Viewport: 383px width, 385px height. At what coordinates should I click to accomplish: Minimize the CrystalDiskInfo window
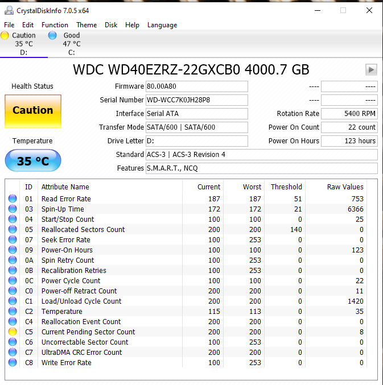[318, 11]
